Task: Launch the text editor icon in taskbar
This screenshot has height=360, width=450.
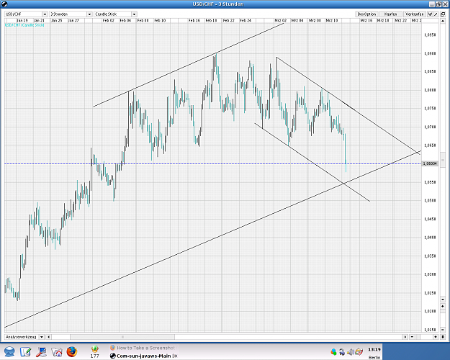Action: pos(25,351)
